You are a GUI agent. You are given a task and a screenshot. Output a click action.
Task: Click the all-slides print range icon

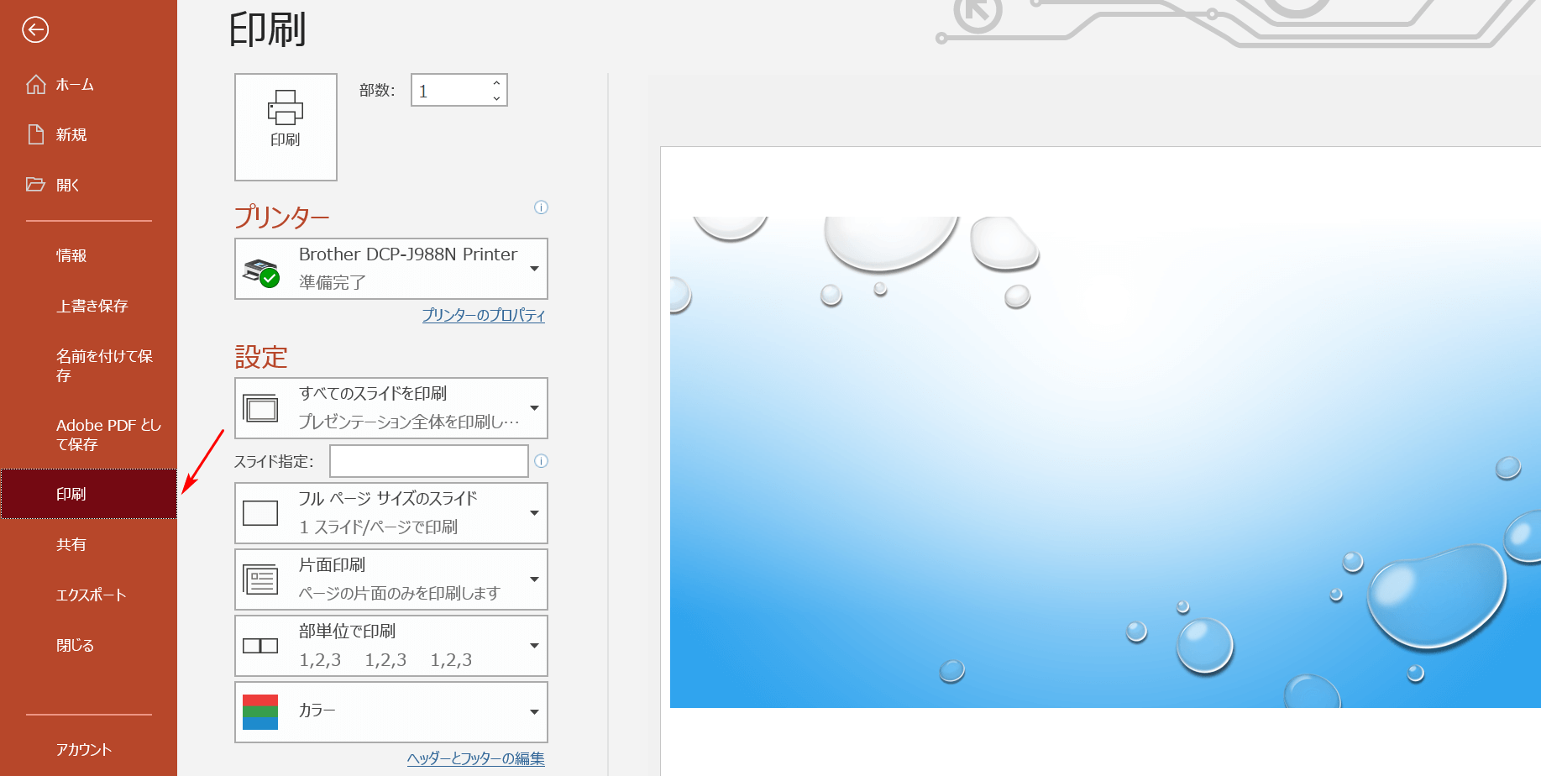(260, 408)
